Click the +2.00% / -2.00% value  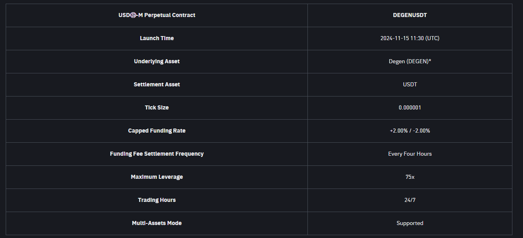coord(410,131)
